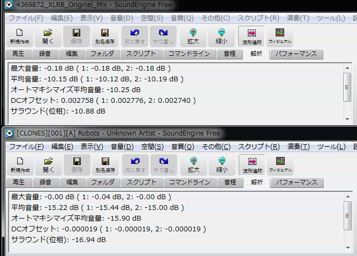Screen dimensions: 357x256
Task: Click 元に戻す undo icon in XLR8 window
Action: pos(135,36)
